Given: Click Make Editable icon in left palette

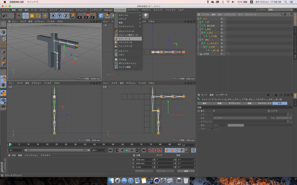Looking at the screenshot, I should [x=3, y=24].
